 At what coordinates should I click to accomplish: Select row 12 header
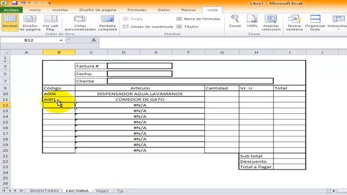(x=5, y=105)
